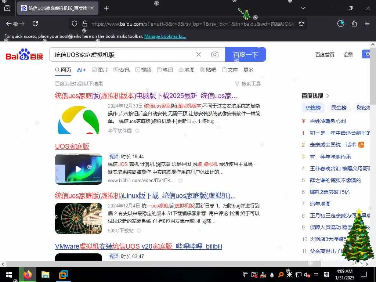The image size is (376, 282).
Task: Click Firefox icon in taskbar
Action: [x=28, y=275]
